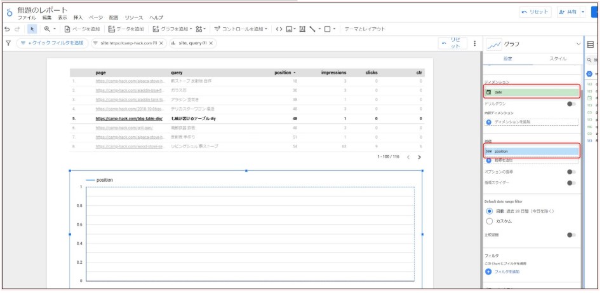Open the リソース menu

coord(133,18)
